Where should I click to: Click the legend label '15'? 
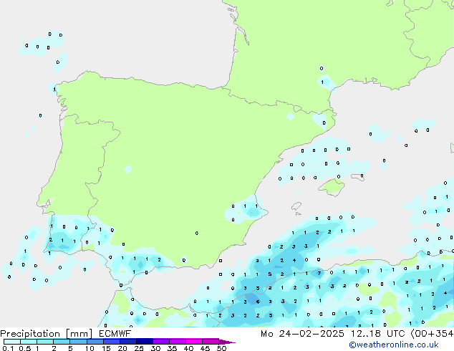point(106,348)
